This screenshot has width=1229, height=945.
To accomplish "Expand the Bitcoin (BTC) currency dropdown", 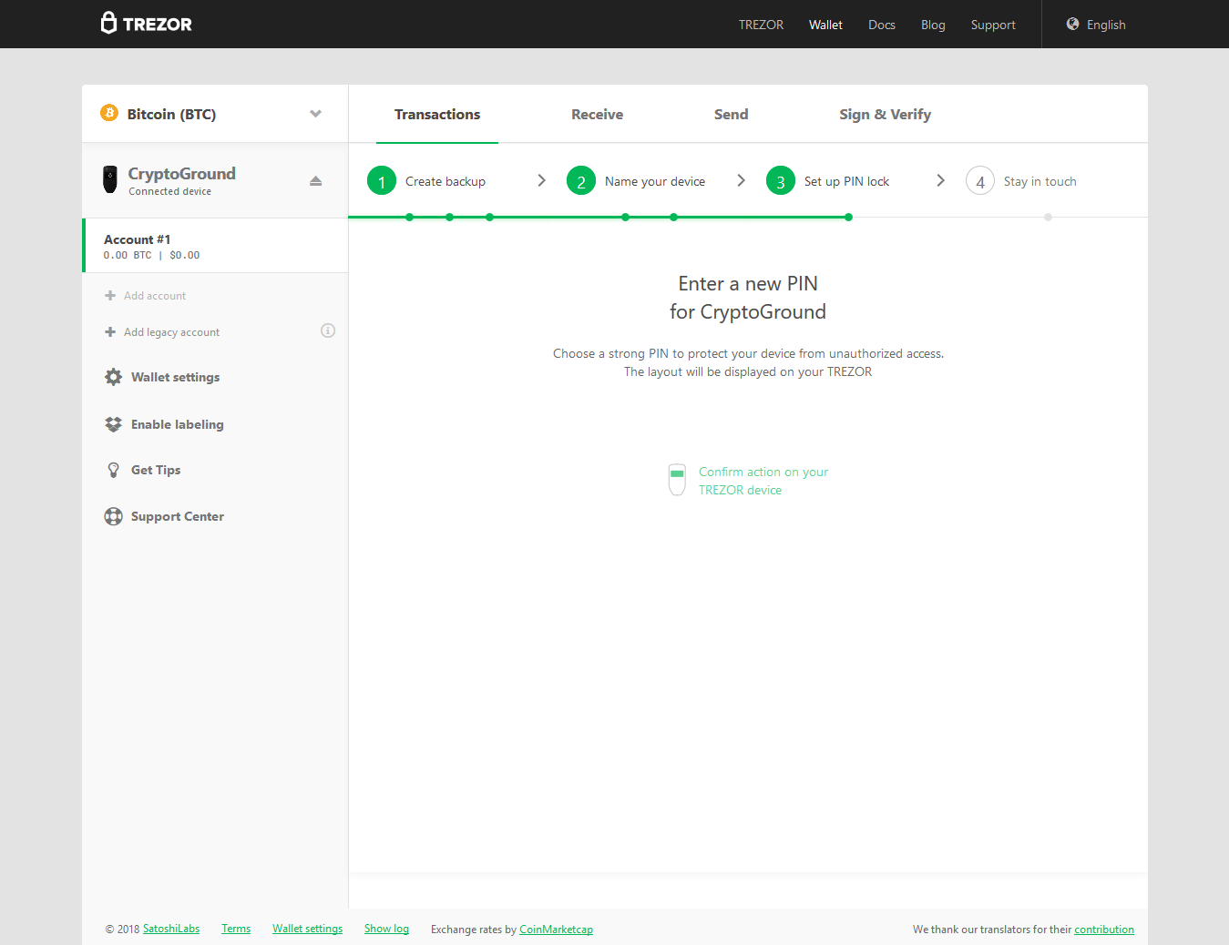I will (315, 114).
